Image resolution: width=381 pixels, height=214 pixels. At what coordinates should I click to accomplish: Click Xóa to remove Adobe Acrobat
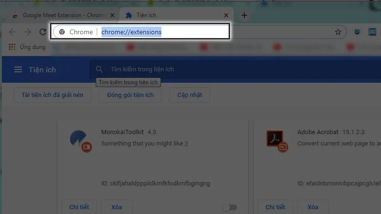coord(313,207)
